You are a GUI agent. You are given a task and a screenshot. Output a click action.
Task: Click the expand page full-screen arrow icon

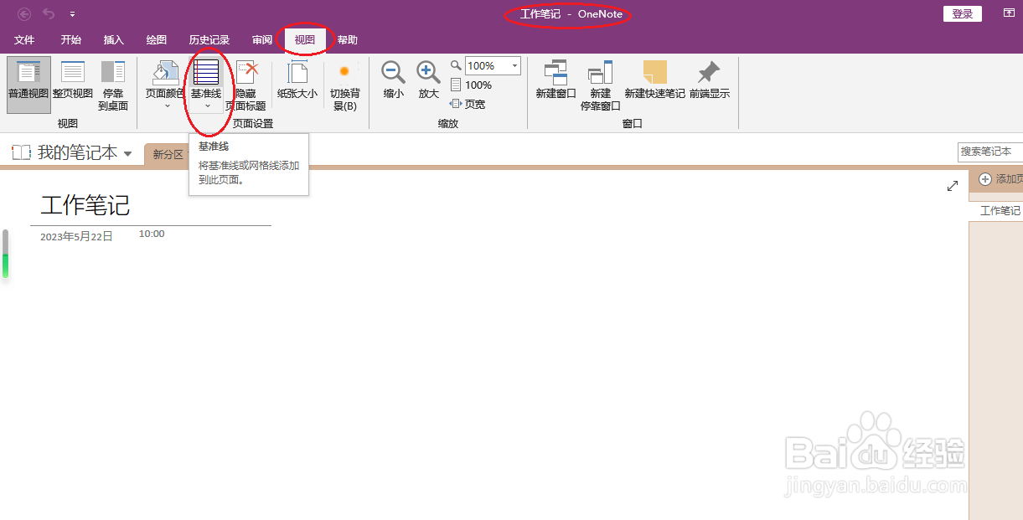[952, 186]
